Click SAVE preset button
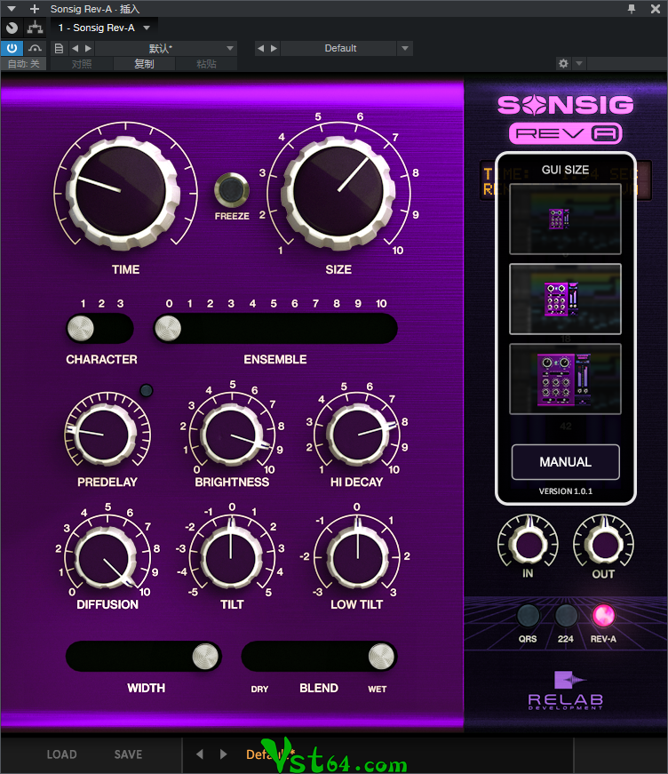The height and width of the screenshot is (774, 668). [x=128, y=754]
